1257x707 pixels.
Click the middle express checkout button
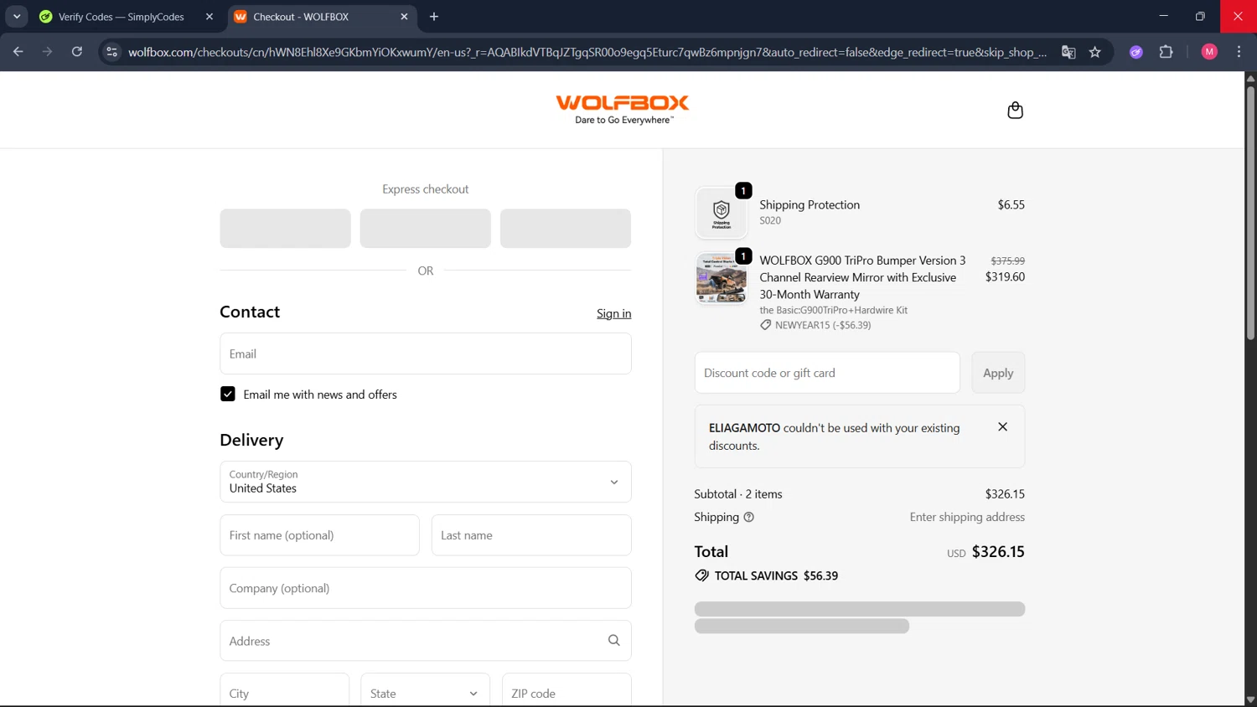(x=426, y=229)
